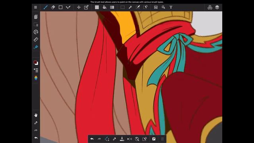Viewport: 254px width, 143px height.
Task: Open the foreground/background color swatch
Action: click(36, 63)
